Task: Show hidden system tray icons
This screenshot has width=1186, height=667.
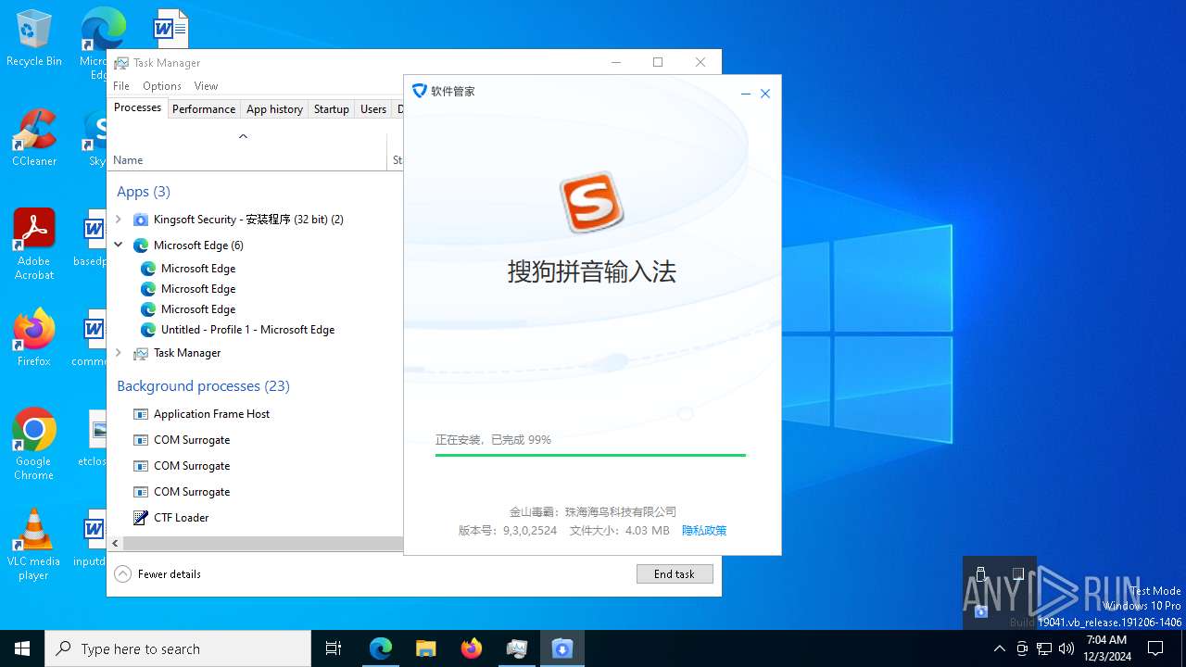Action: click(999, 648)
